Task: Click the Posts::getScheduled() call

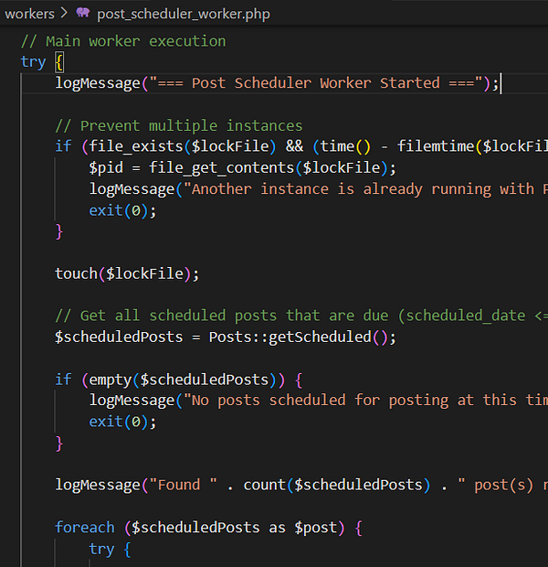Action: 299,337
